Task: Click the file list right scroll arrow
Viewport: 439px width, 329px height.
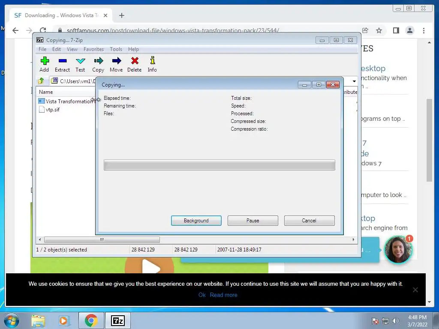Action: click(x=353, y=240)
